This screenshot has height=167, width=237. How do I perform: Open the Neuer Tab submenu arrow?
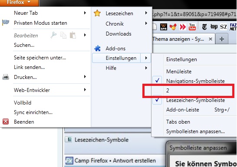point(85,13)
